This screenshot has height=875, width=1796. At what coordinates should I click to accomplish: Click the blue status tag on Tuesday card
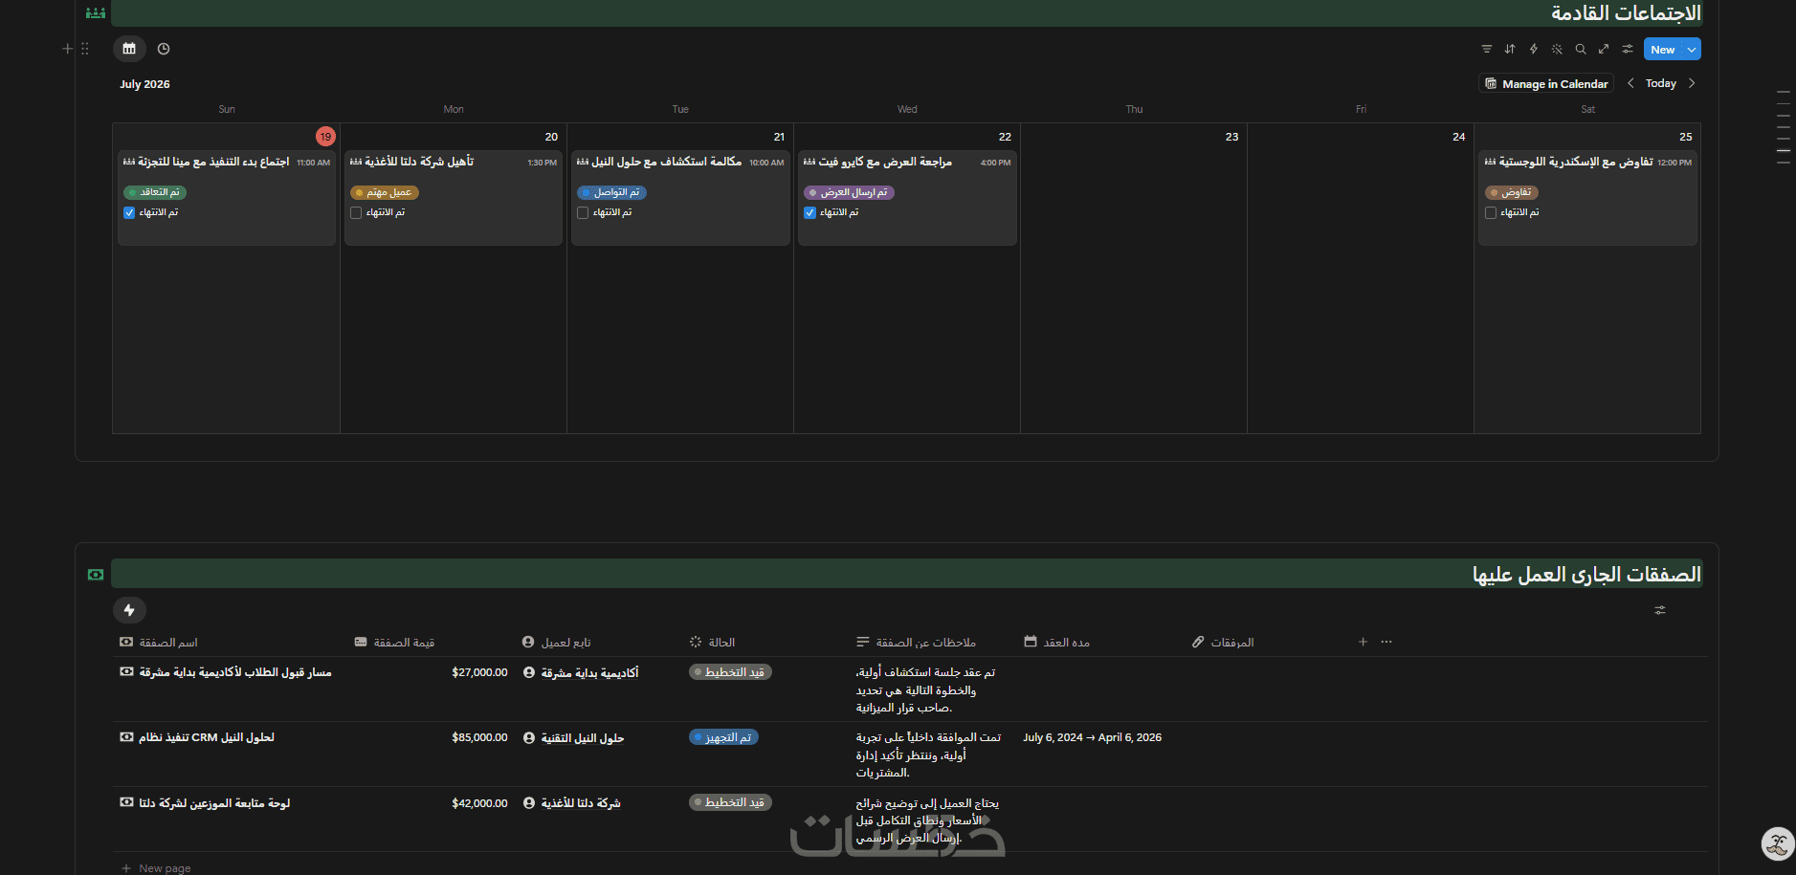612,192
